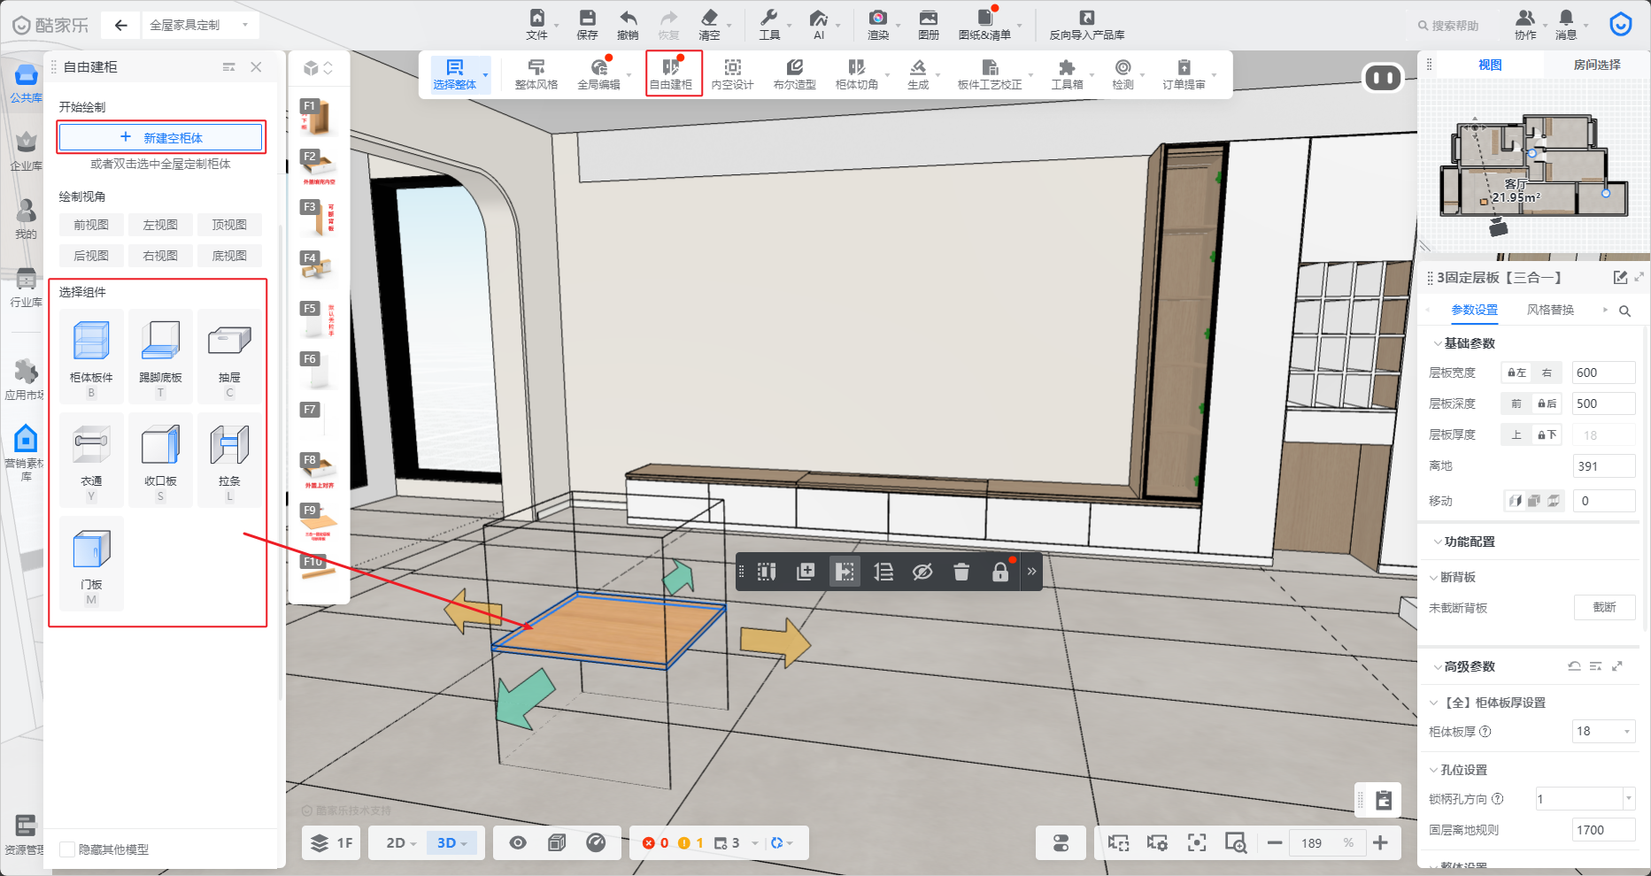Image resolution: width=1651 pixels, height=876 pixels.
Task: Toggle hide/show eye icon in floating toolbar
Action: (x=922, y=572)
